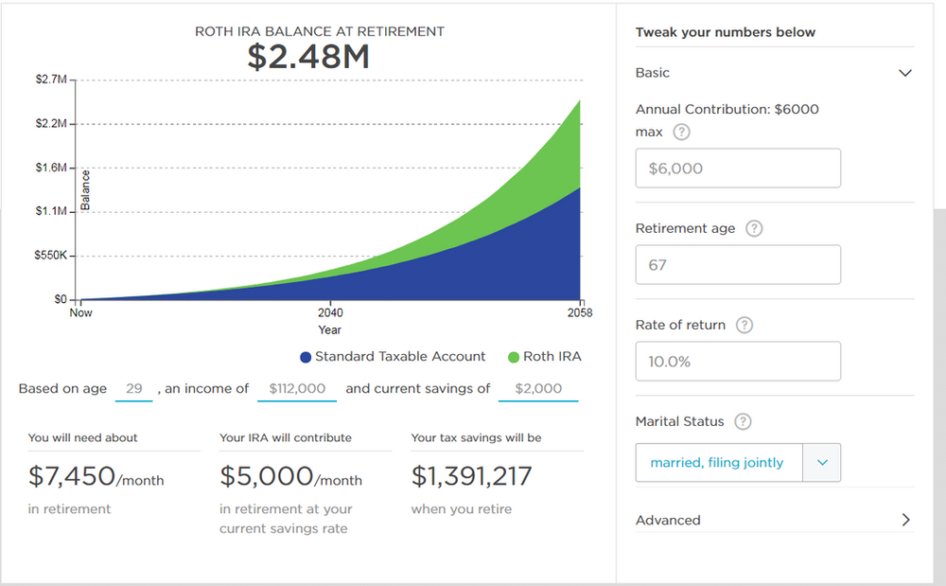
Task: Edit the current savings field $2,000
Action: pos(538,389)
